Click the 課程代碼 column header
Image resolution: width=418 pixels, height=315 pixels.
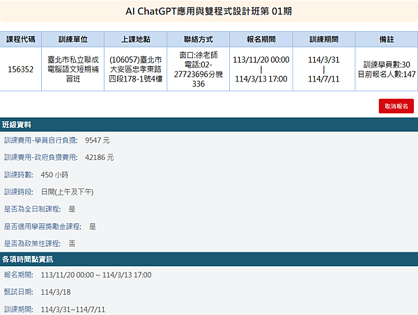click(21, 40)
